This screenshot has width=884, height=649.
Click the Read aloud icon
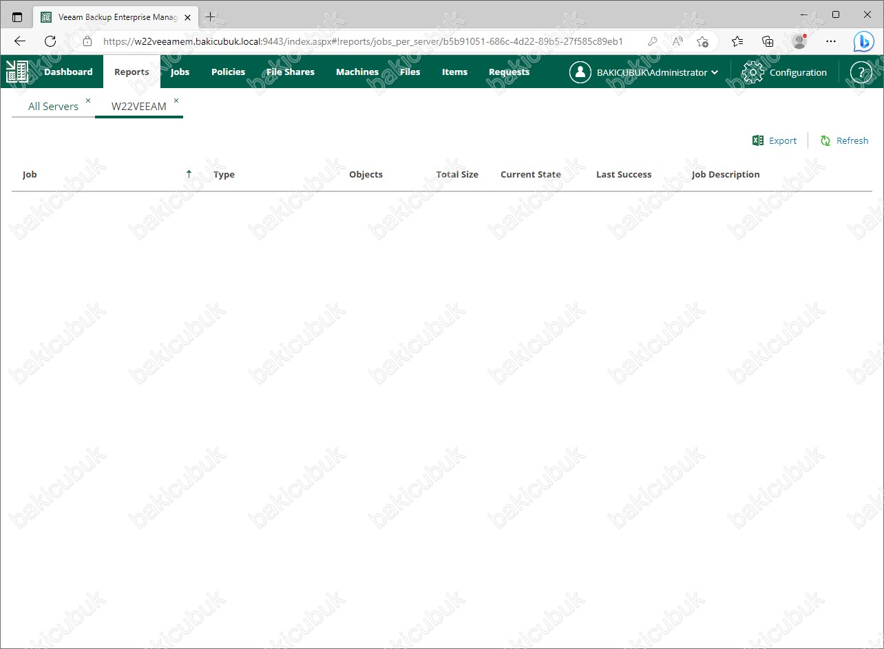[x=677, y=41]
